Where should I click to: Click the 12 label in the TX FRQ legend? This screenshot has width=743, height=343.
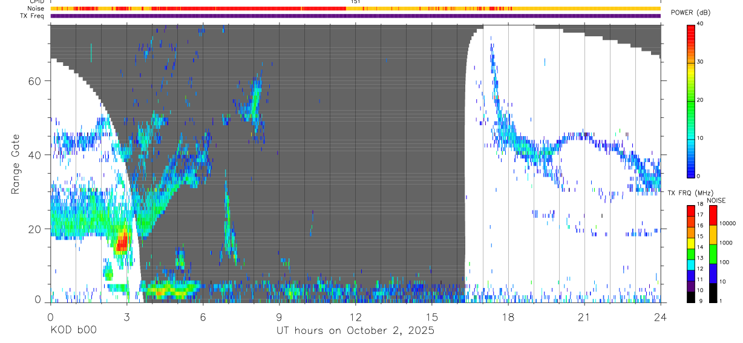point(699,269)
